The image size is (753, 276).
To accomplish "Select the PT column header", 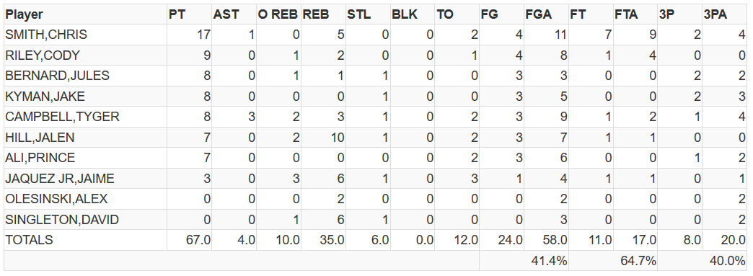I will 189,14.
